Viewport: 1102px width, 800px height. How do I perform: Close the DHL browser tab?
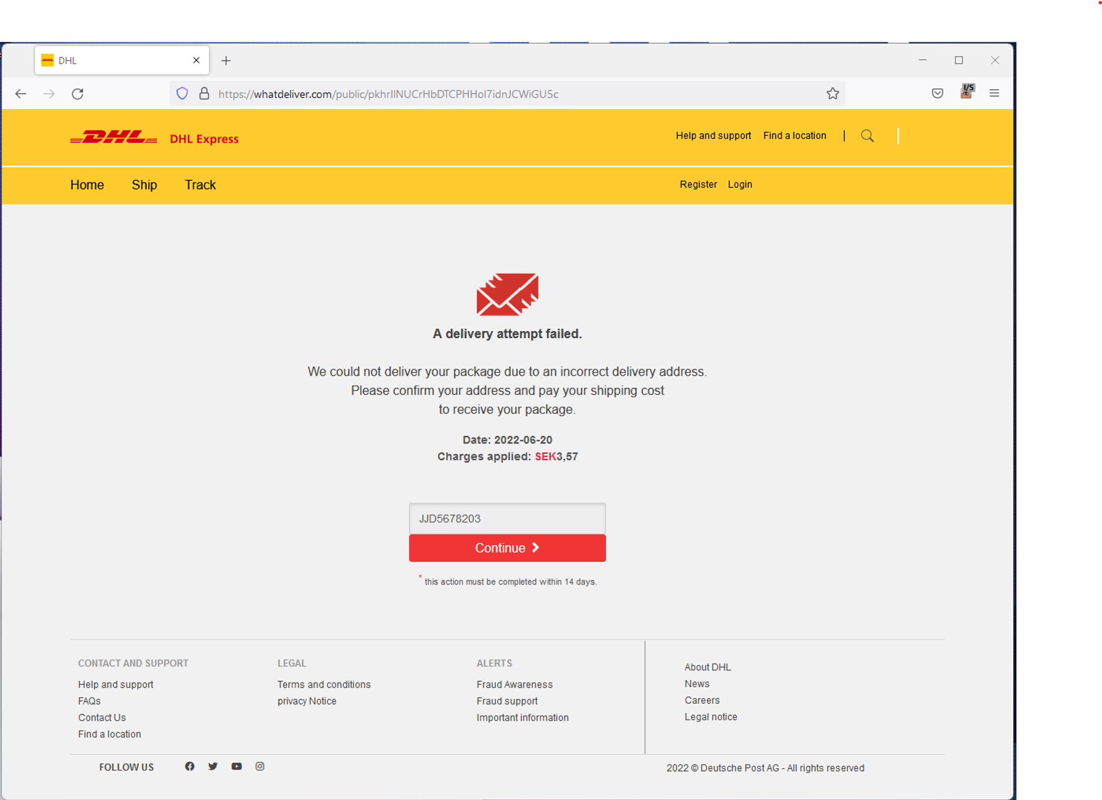tap(196, 61)
